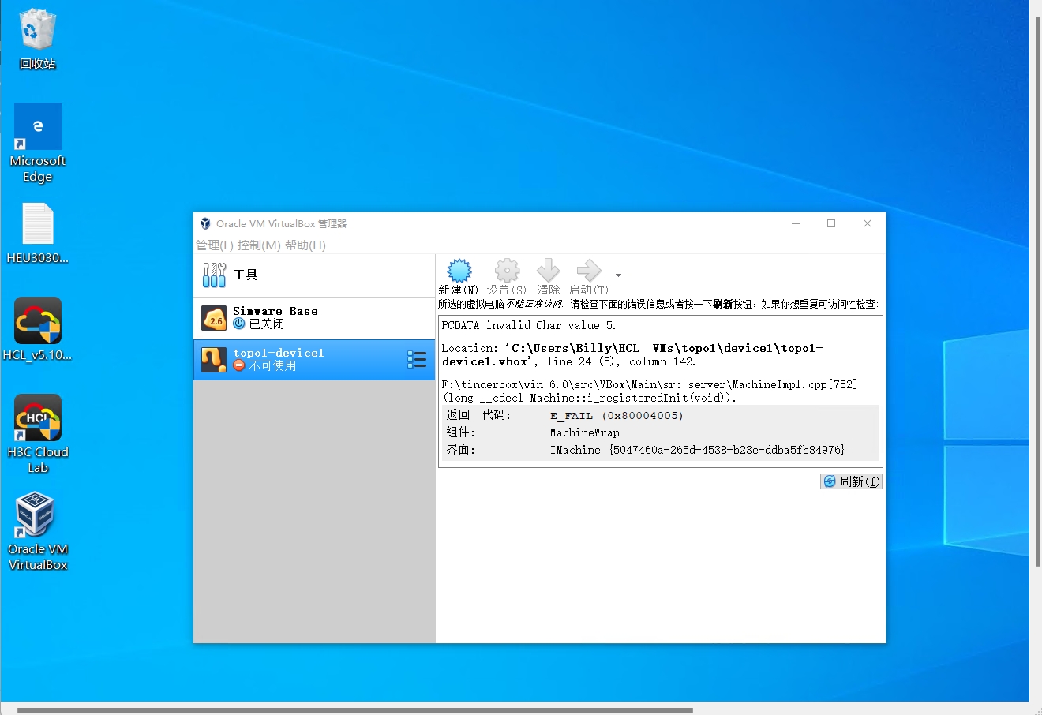Click the "E_FAIL (0x80004005)" result code
Viewport: 1042px width, 715px height.
(x=617, y=416)
